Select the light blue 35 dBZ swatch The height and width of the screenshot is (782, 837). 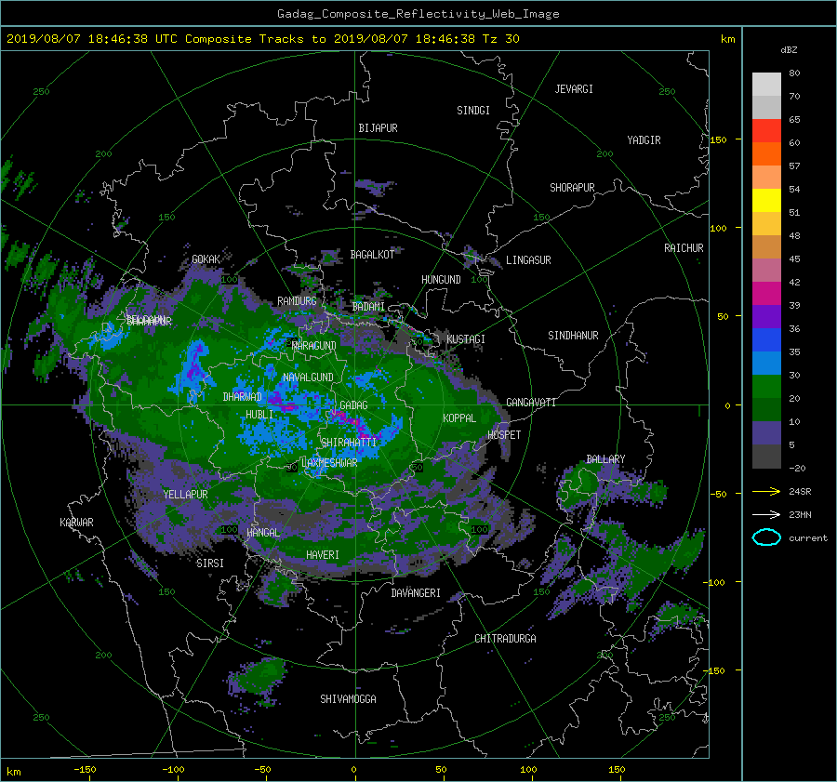(766, 363)
